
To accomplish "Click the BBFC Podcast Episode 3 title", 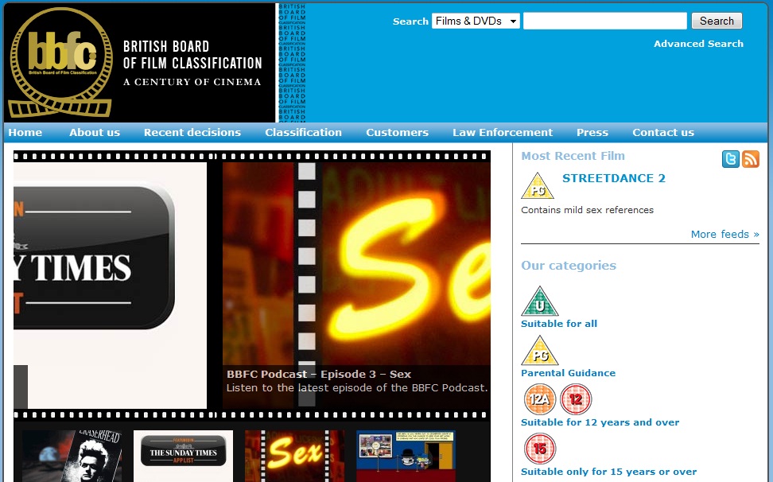I will pos(318,374).
